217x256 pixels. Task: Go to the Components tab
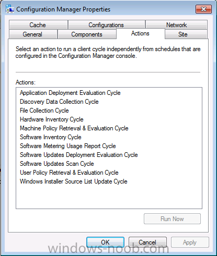pos(87,34)
